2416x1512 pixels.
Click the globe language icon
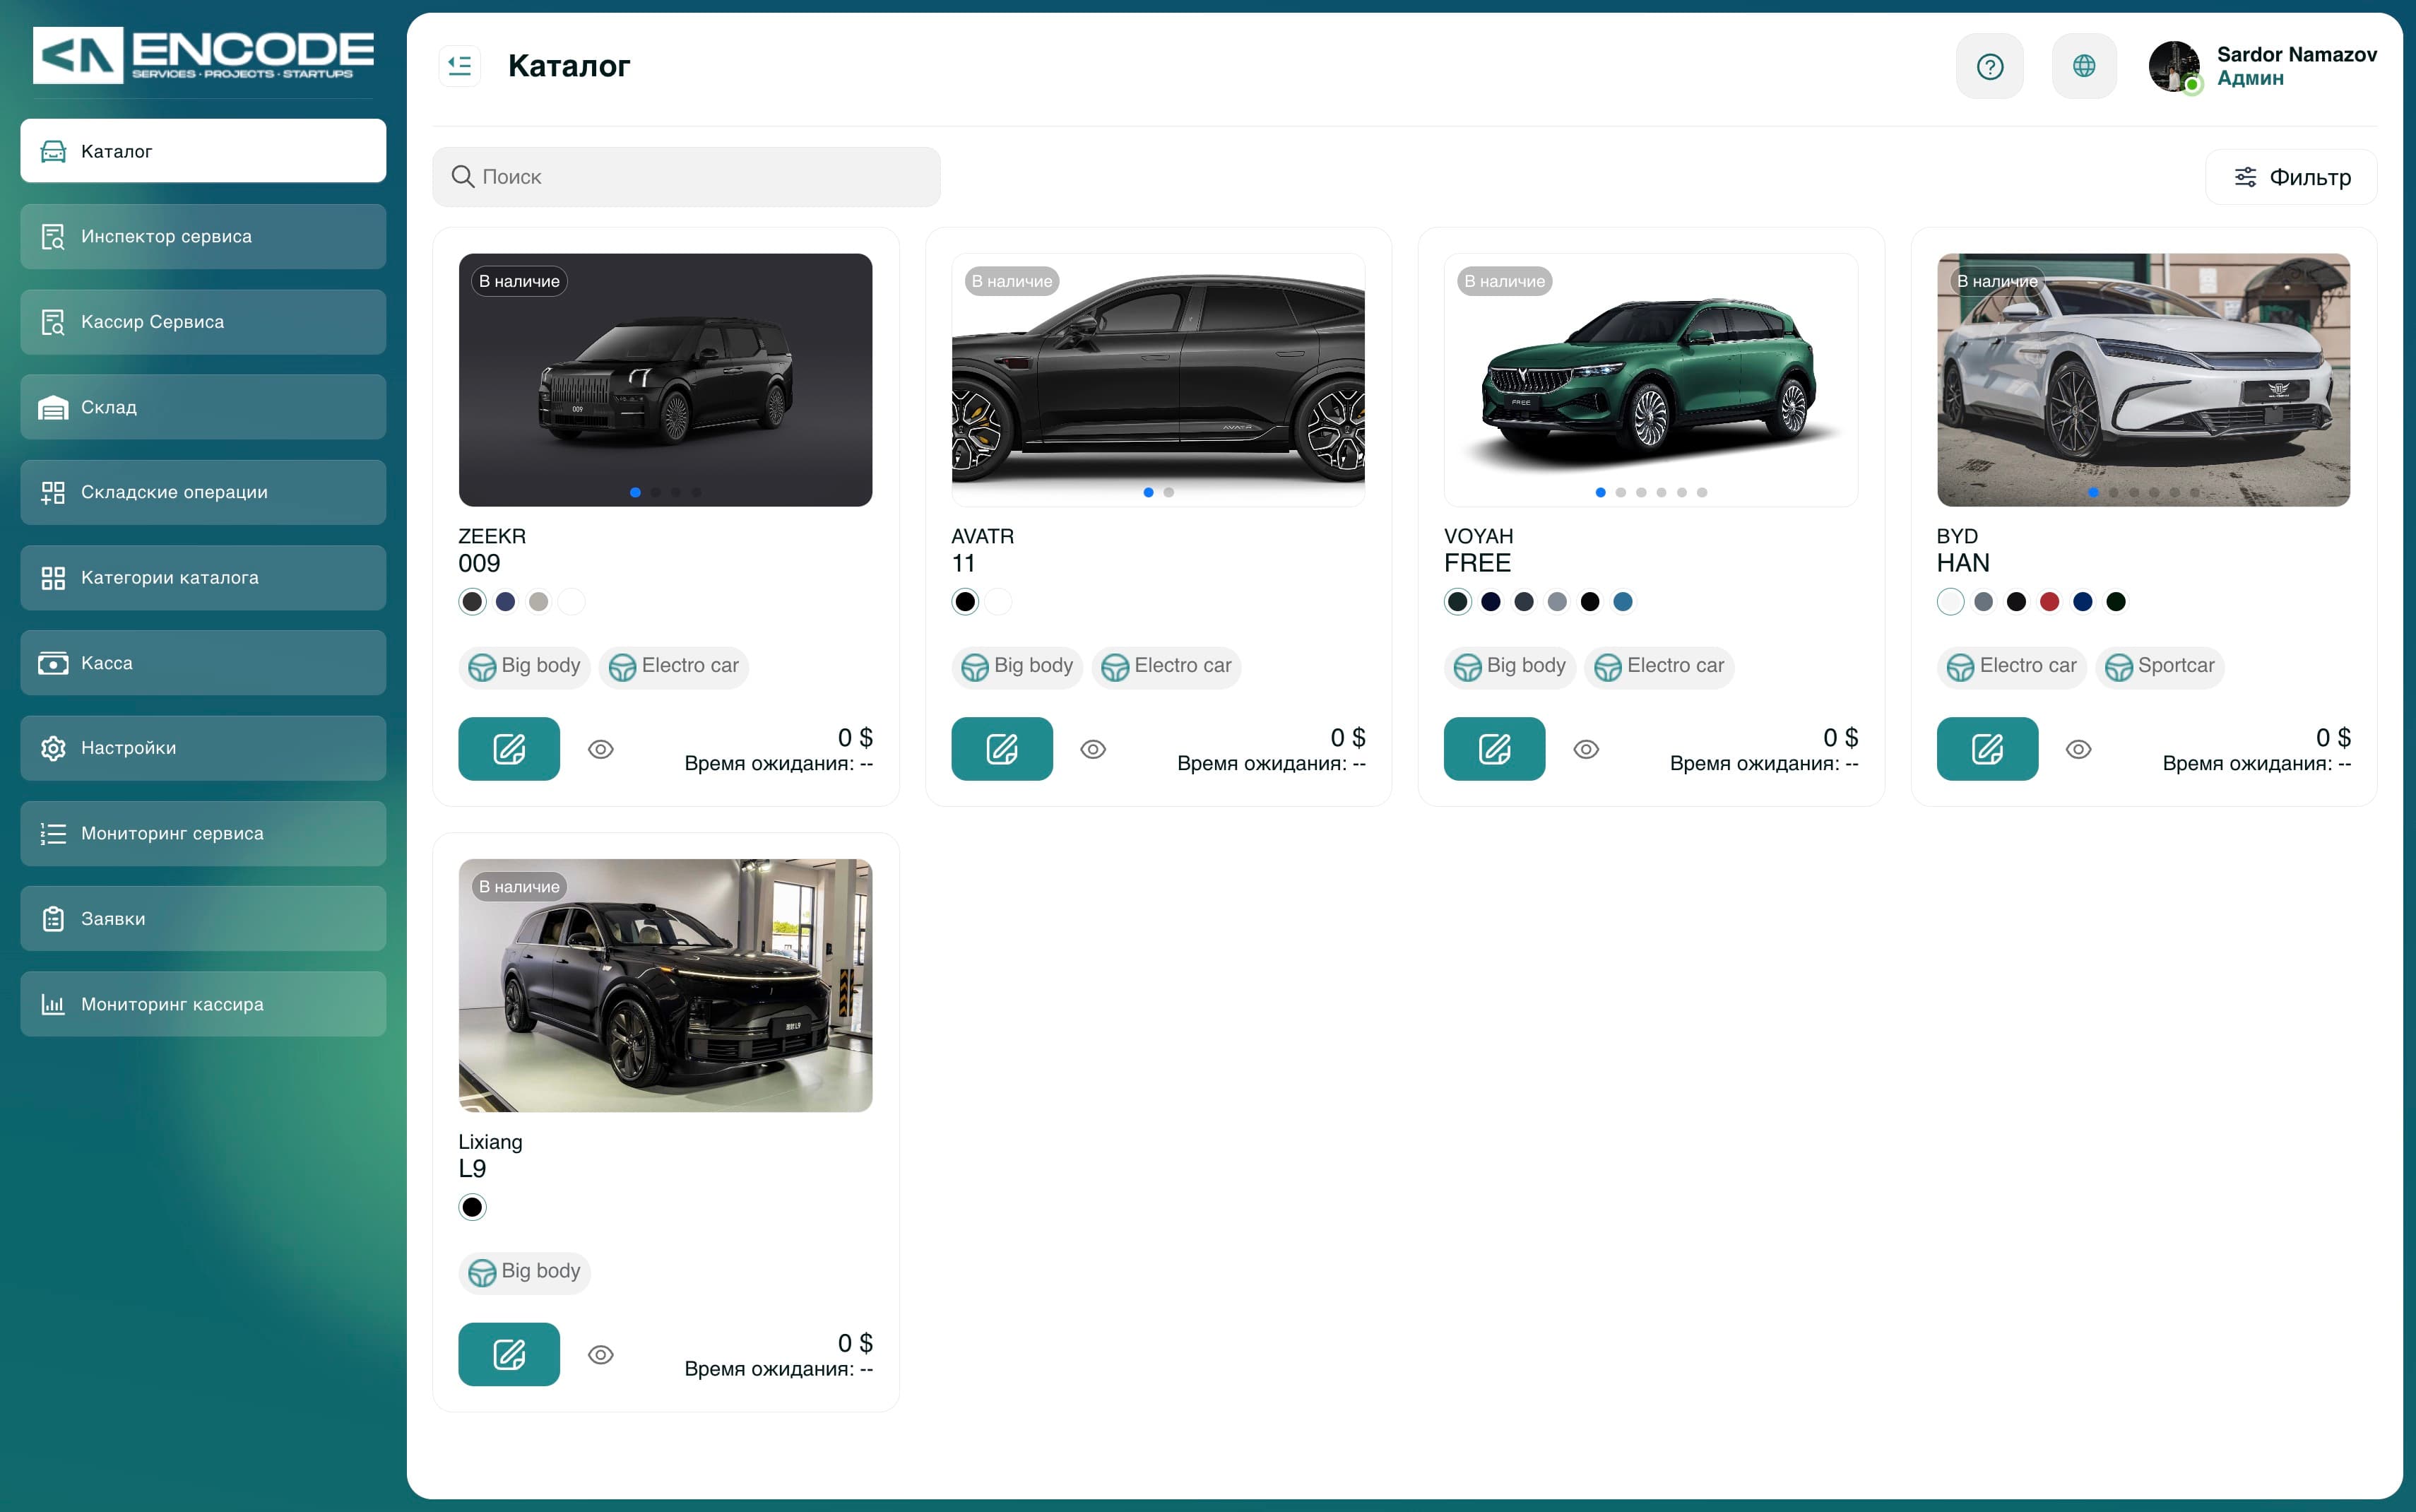(2084, 66)
